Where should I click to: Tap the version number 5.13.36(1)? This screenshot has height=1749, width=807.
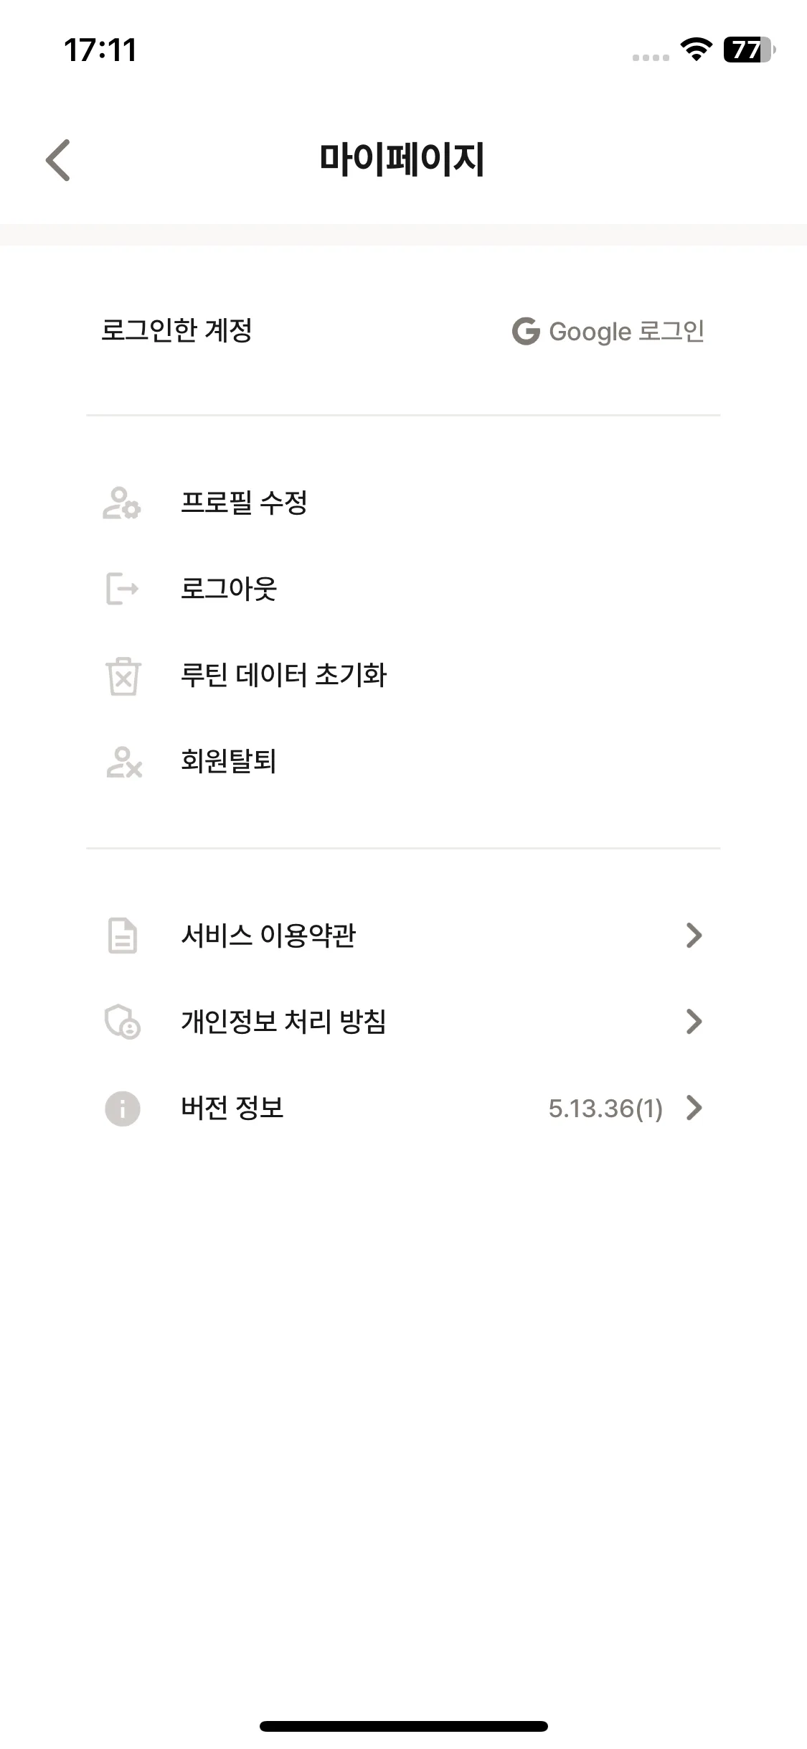coord(605,1109)
